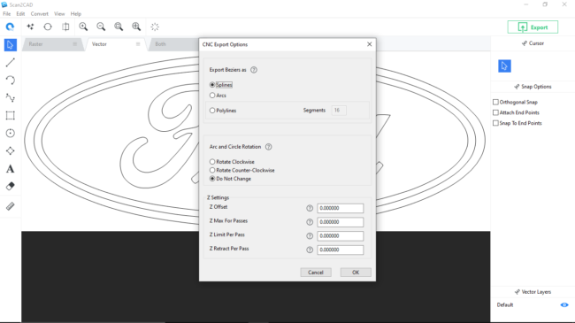The height and width of the screenshot is (323, 575).
Task: Select the Measure ruler tool
Action: pyautogui.click(x=11, y=206)
